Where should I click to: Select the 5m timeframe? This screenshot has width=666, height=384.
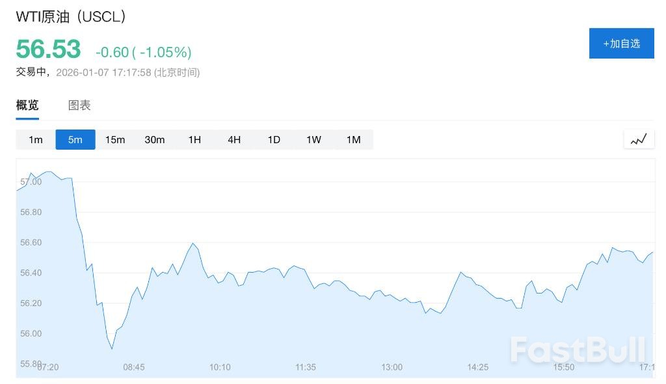(75, 139)
